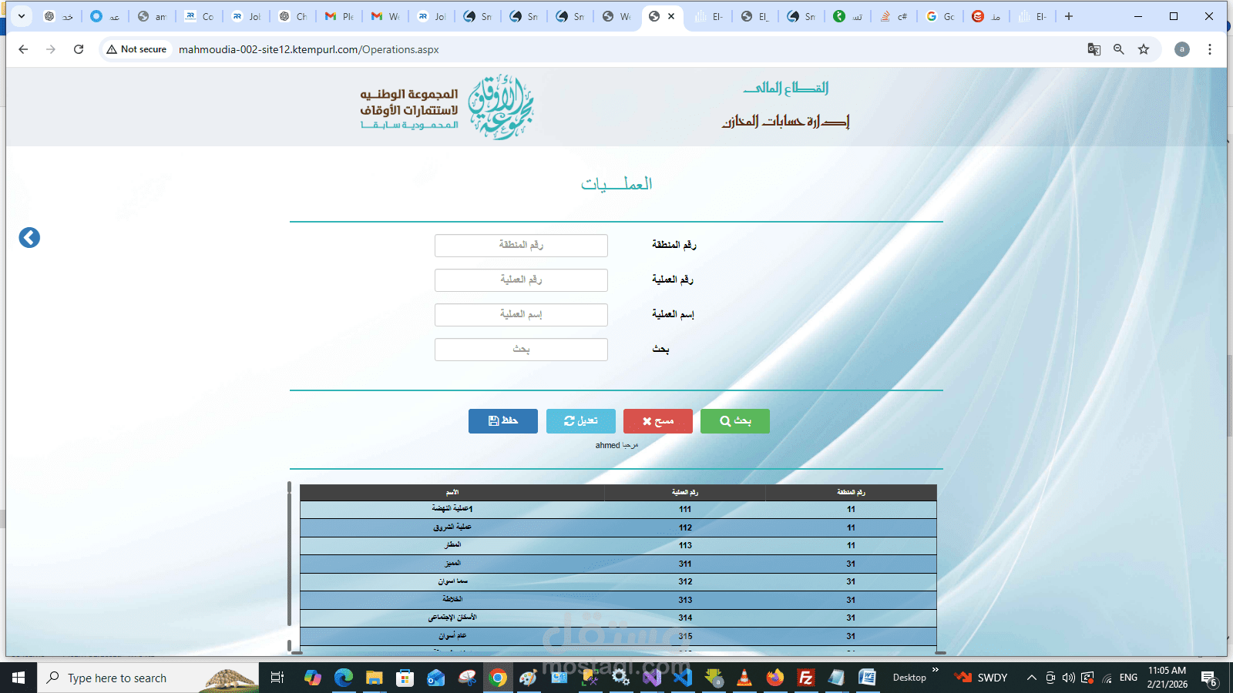The height and width of the screenshot is (693, 1233).
Task: Focus the بحث search text field
Action: [521, 350]
